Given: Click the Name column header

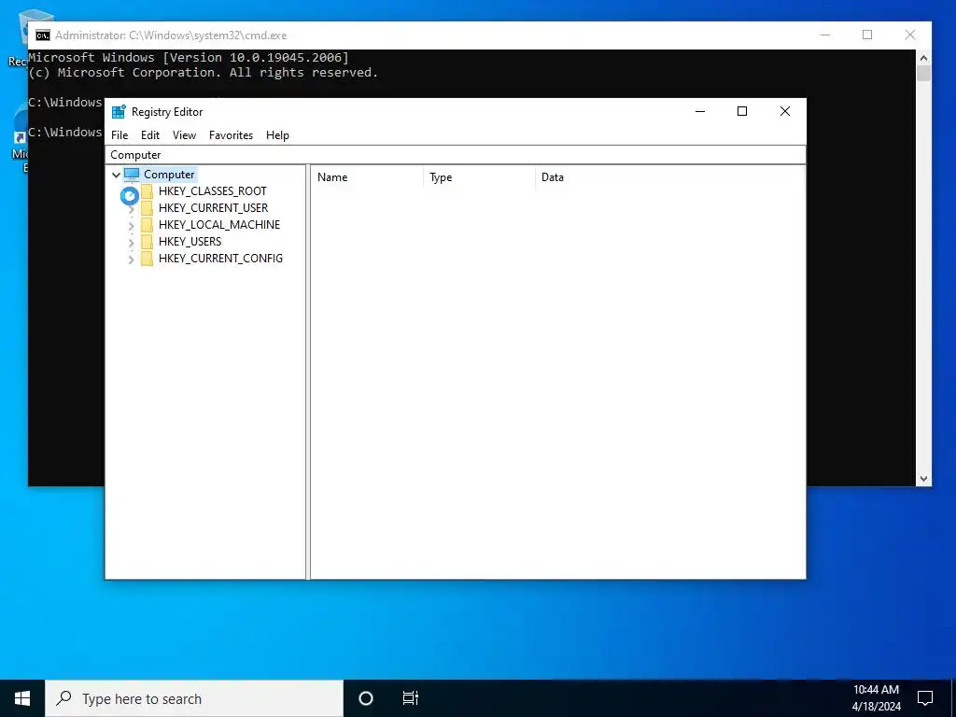Looking at the screenshot, I should (367, 177).
